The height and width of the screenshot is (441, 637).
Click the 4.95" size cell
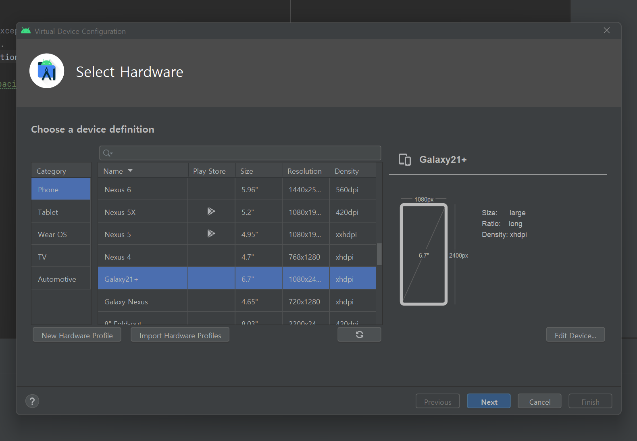(x=259, y=234)
